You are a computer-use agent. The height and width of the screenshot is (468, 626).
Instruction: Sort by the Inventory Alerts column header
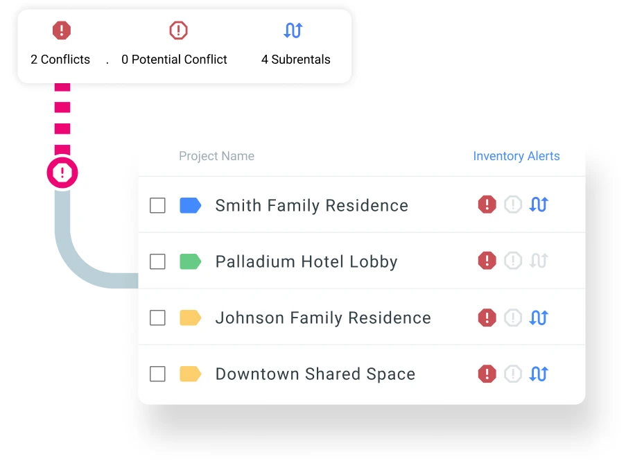pyautogui.click(x=516, y=156)
